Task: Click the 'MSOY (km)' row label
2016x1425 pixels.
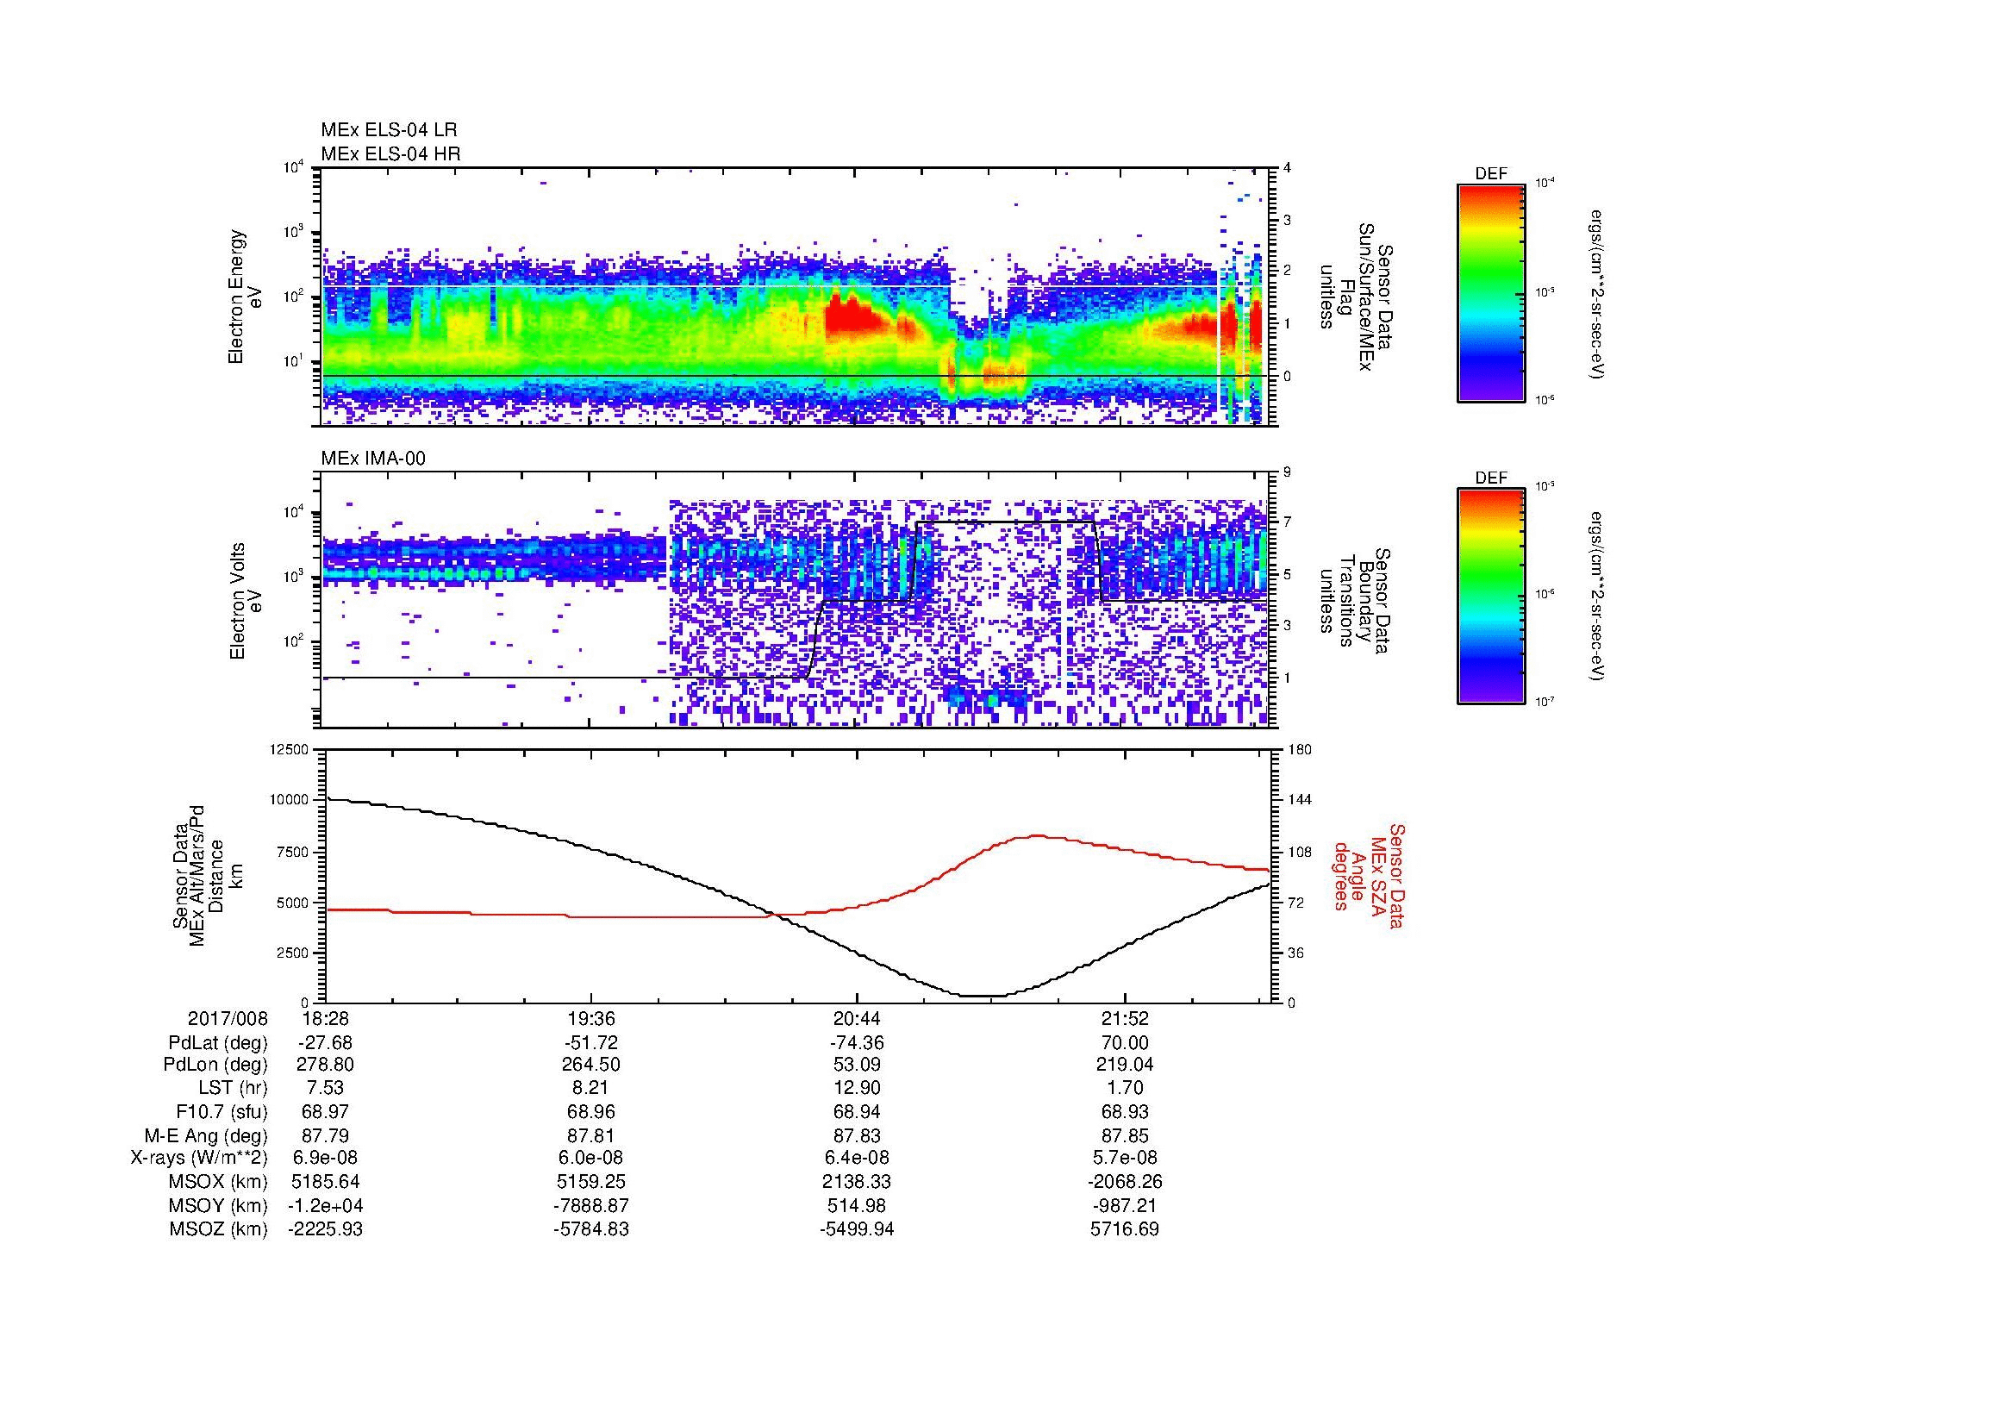Action: pos(219,1206)
